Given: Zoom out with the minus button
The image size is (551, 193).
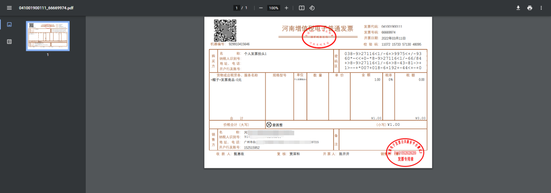Looking at the screenshot, I should 261,8.
